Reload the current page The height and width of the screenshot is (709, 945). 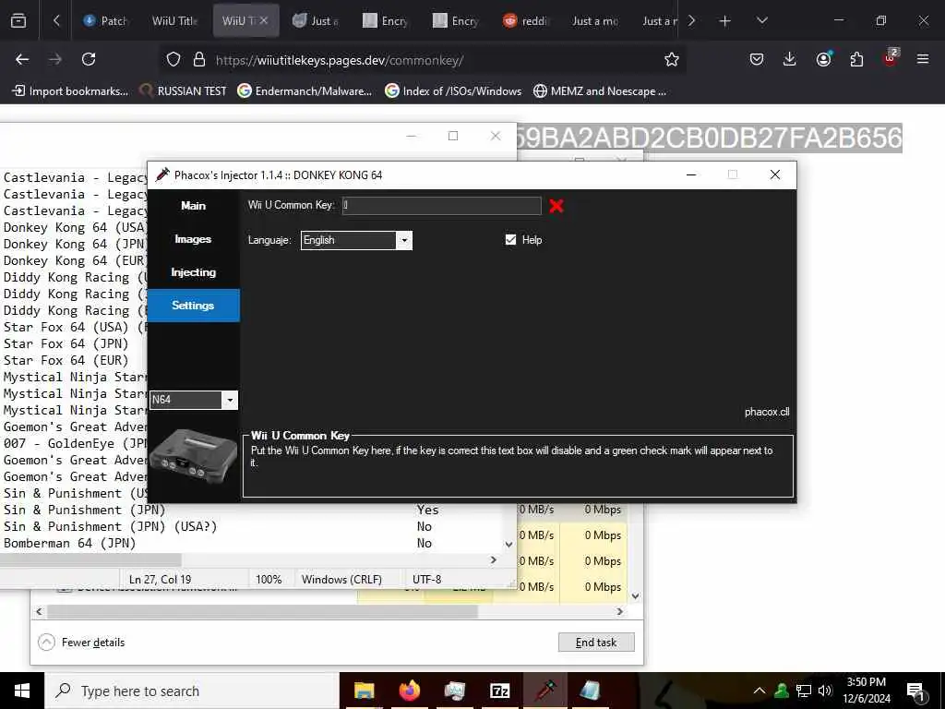89,60
